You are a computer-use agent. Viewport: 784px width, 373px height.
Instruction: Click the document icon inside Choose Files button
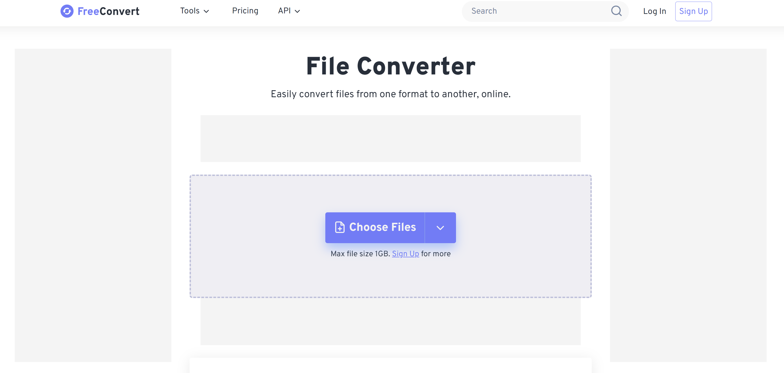pyautogui.click(x=340, y=227)
